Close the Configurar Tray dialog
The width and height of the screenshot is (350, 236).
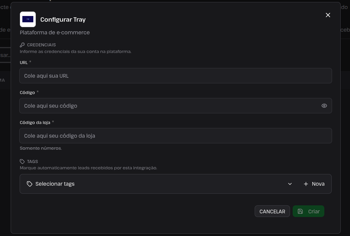click(328, 15)
